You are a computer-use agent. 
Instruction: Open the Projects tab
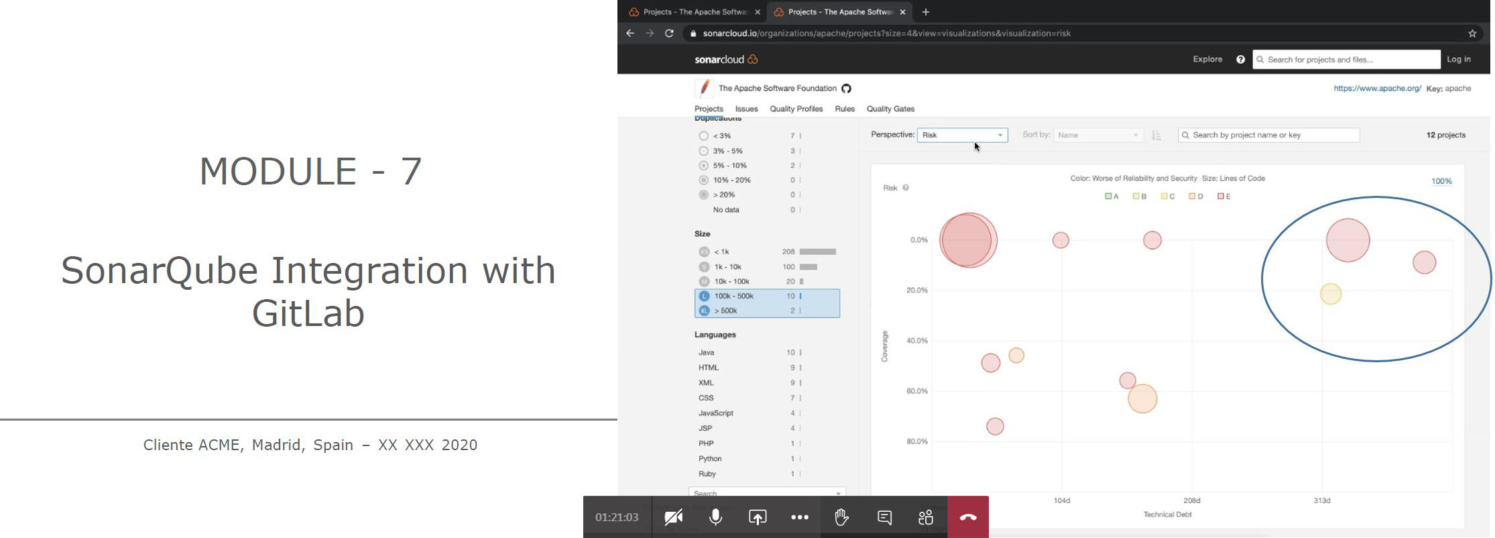tap(709, 109)
